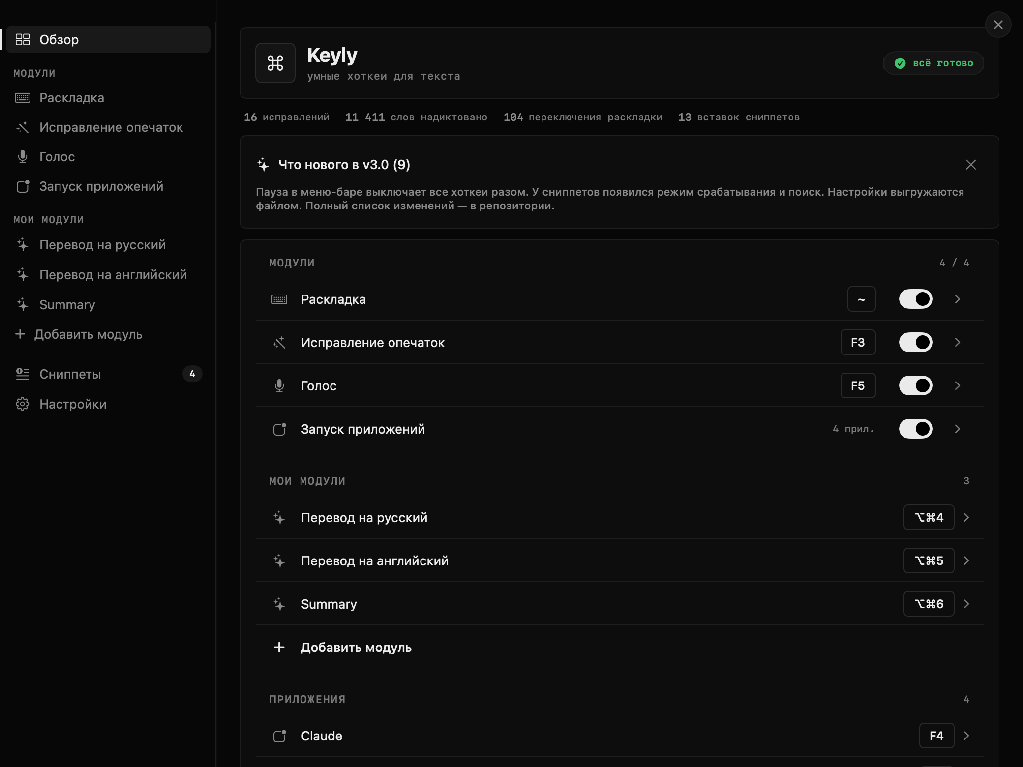
Task: Open Сниппеты in the sidebar
Action: (x=108, y=374)
